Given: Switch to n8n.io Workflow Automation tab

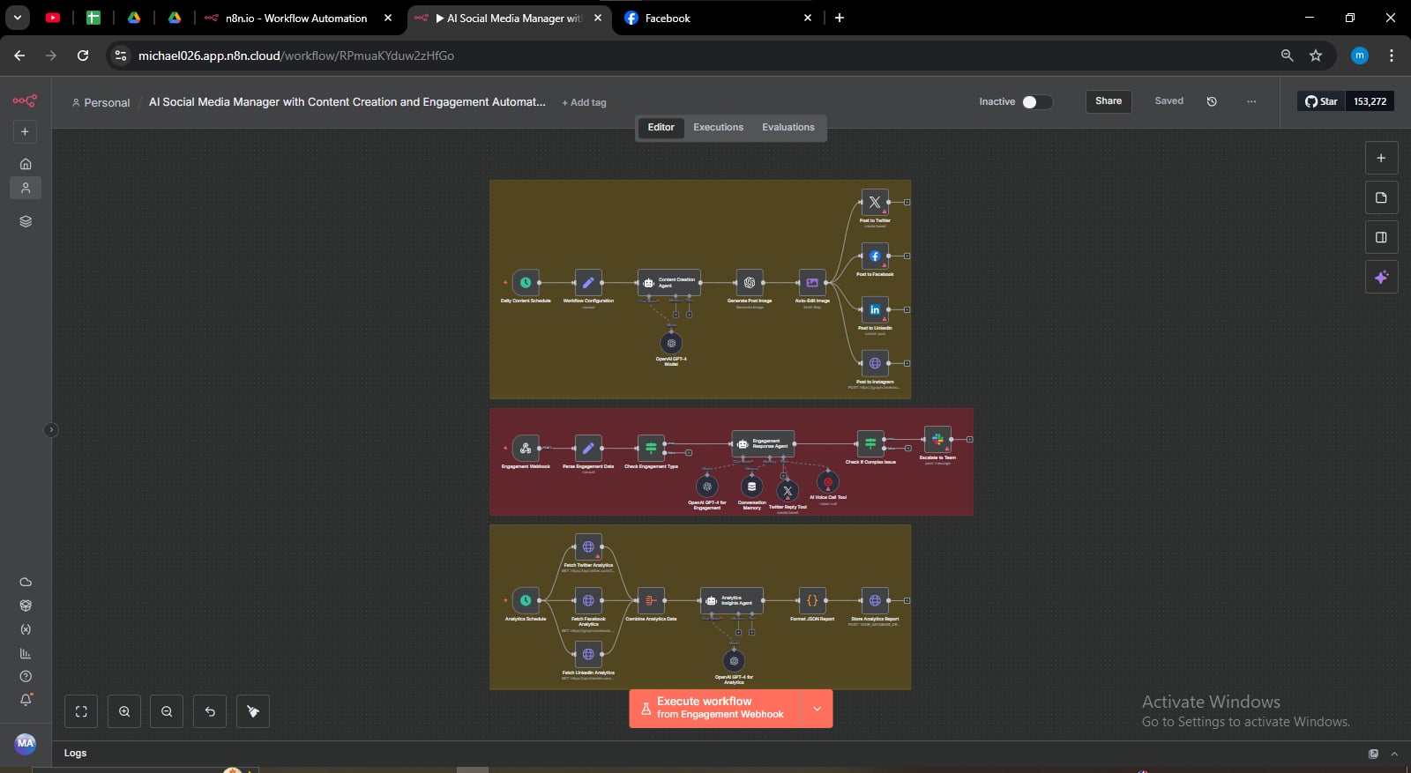Looking at the screenshot, I should pyautogui.click(x=298, y=19).
